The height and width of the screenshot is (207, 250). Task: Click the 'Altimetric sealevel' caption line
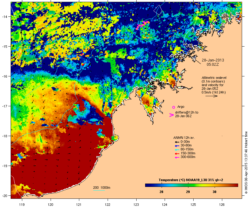pyautogui.click(x=214, y=78)
